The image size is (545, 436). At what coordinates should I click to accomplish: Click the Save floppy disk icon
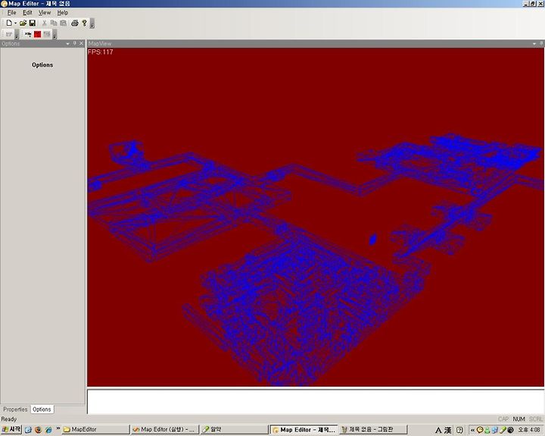pos(33,23)
